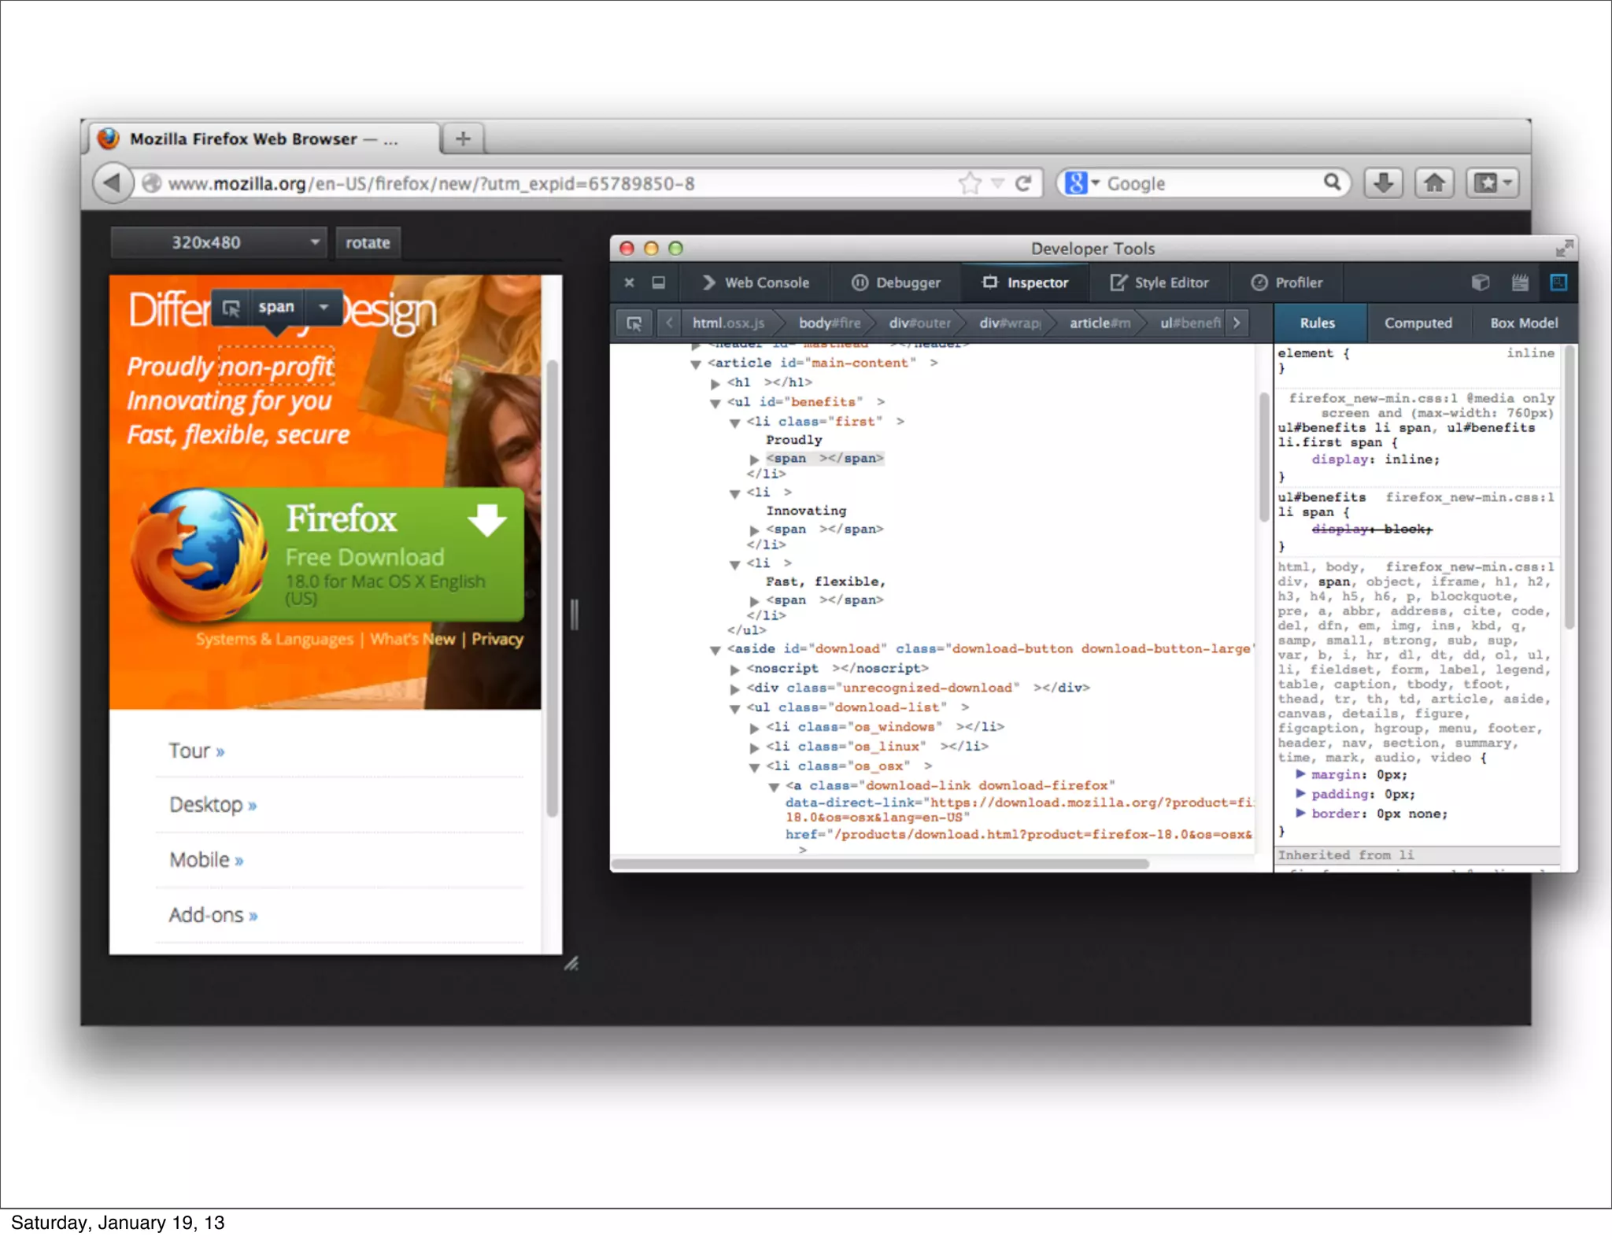Open a new tab with plus button
The image size is (1612, 1240).
pyautogui.click(x=463, y=138)
